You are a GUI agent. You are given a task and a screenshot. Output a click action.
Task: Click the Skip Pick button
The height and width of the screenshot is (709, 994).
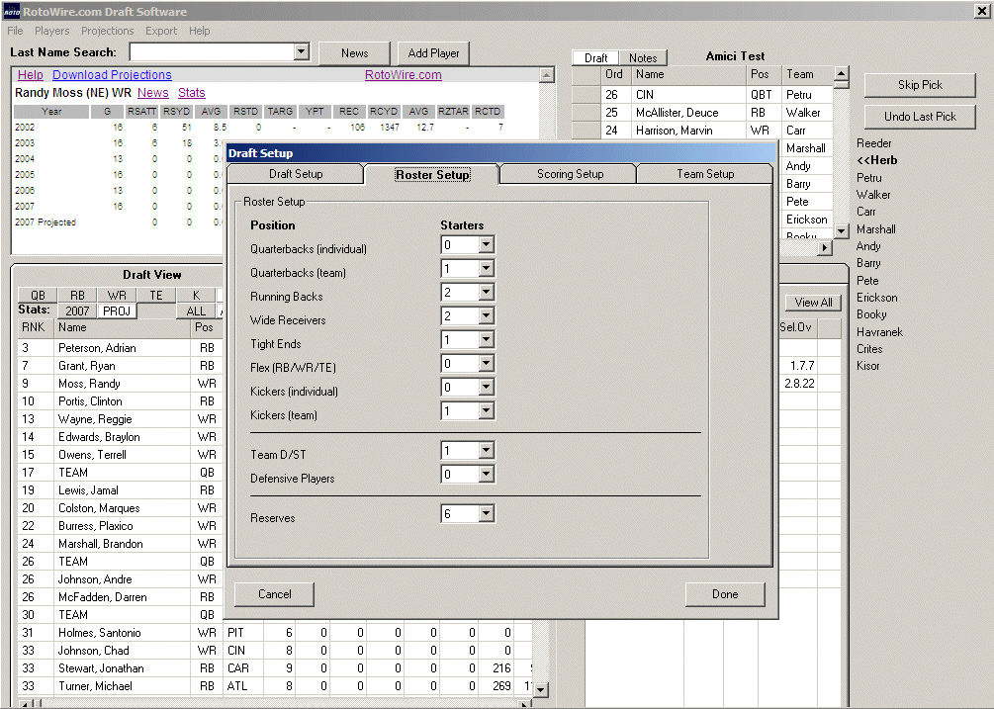920,85
